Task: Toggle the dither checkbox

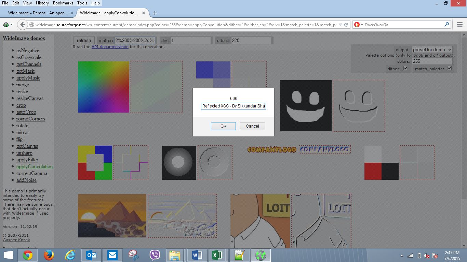Action: point(406,68)
